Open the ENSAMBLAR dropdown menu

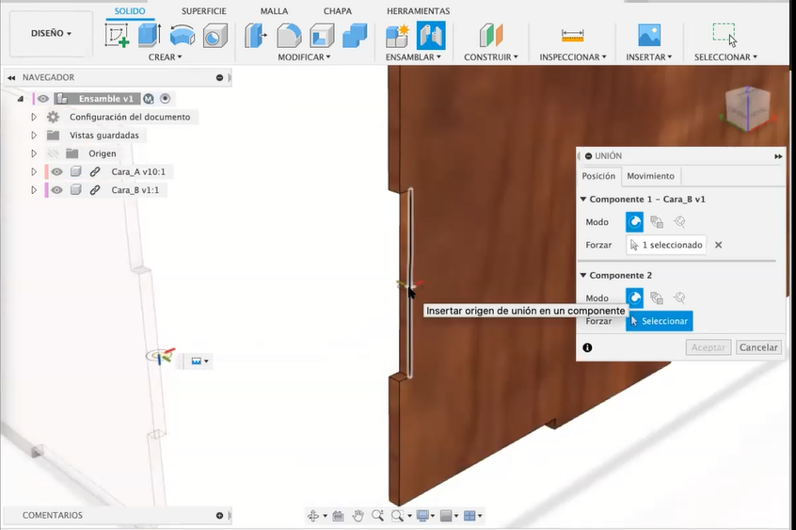413,57
